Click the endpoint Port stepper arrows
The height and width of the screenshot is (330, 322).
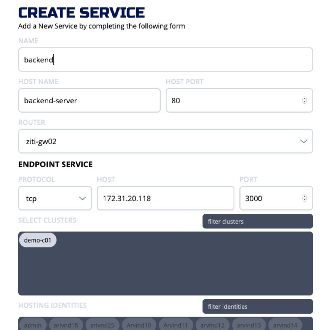[x=305, y=198]
